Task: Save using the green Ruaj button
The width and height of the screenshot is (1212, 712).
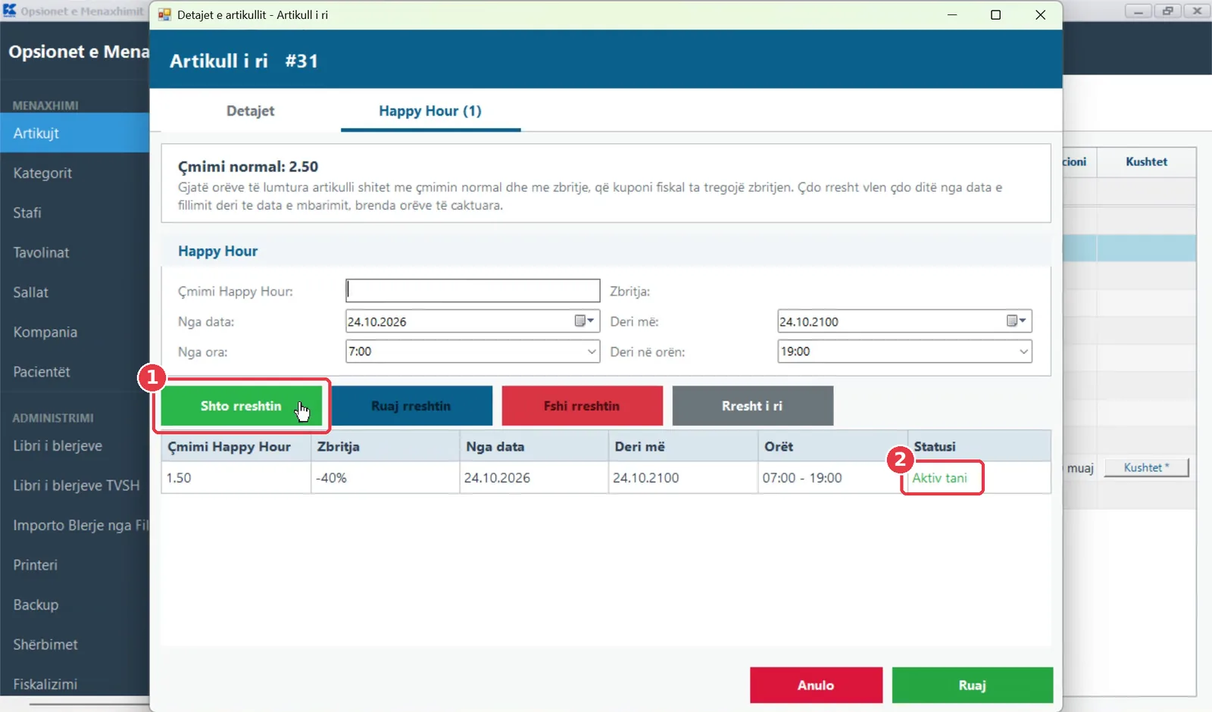Action: (x=973, y=685)
